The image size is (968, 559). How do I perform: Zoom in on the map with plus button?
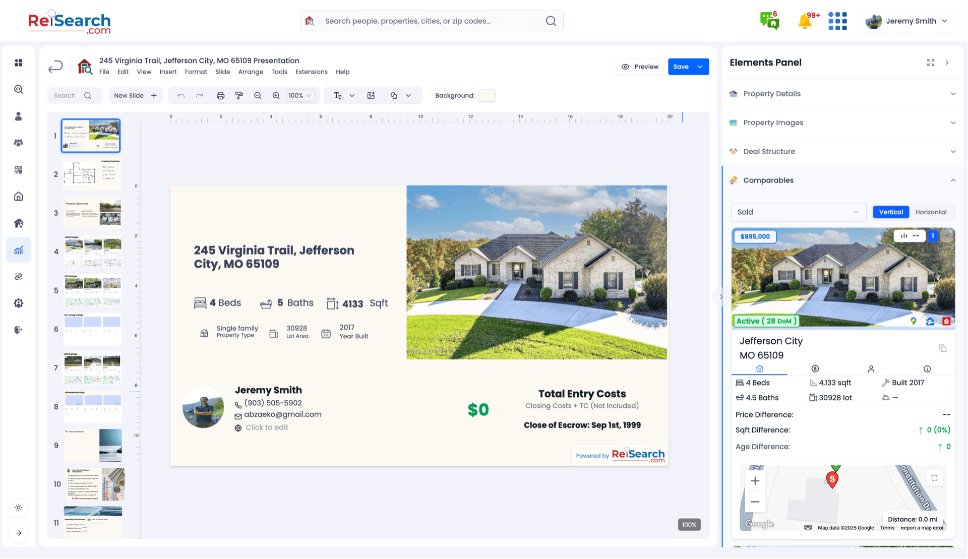tap(755, 481)
